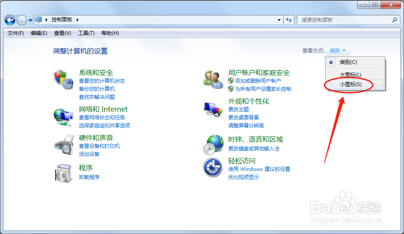Screen dimensions: 404x234
Task: Open the 编辑(E) menu
Action: [39, 33]
